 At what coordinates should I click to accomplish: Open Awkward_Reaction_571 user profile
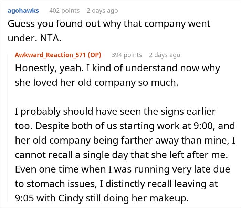[51, 55]
